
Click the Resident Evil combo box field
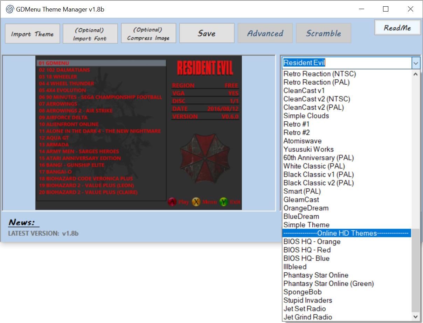[347, 63]
